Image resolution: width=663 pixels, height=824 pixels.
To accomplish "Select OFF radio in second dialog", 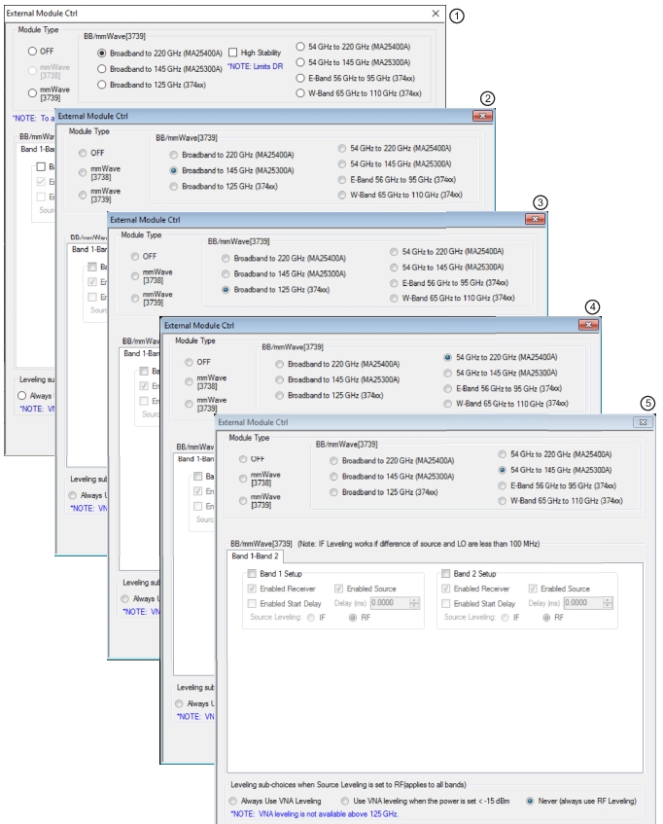I will pos(83,153).
